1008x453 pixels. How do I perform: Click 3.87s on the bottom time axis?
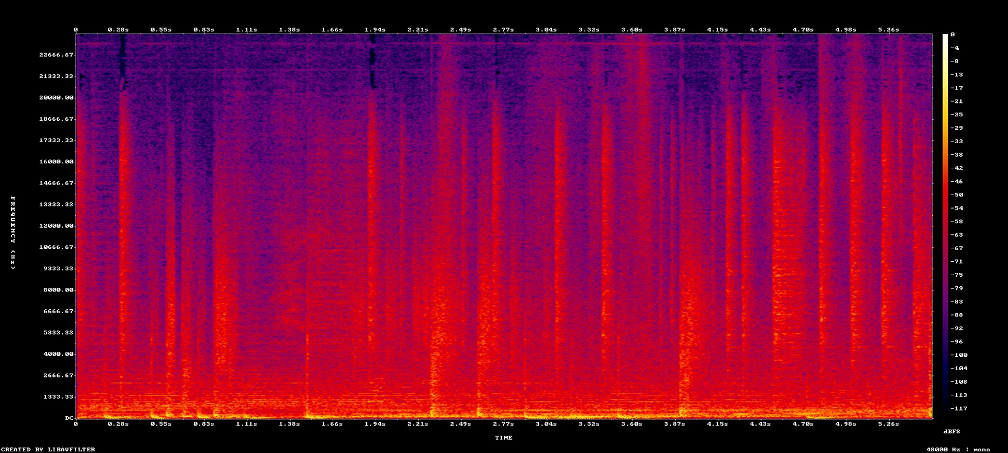(x=674, y=424)
